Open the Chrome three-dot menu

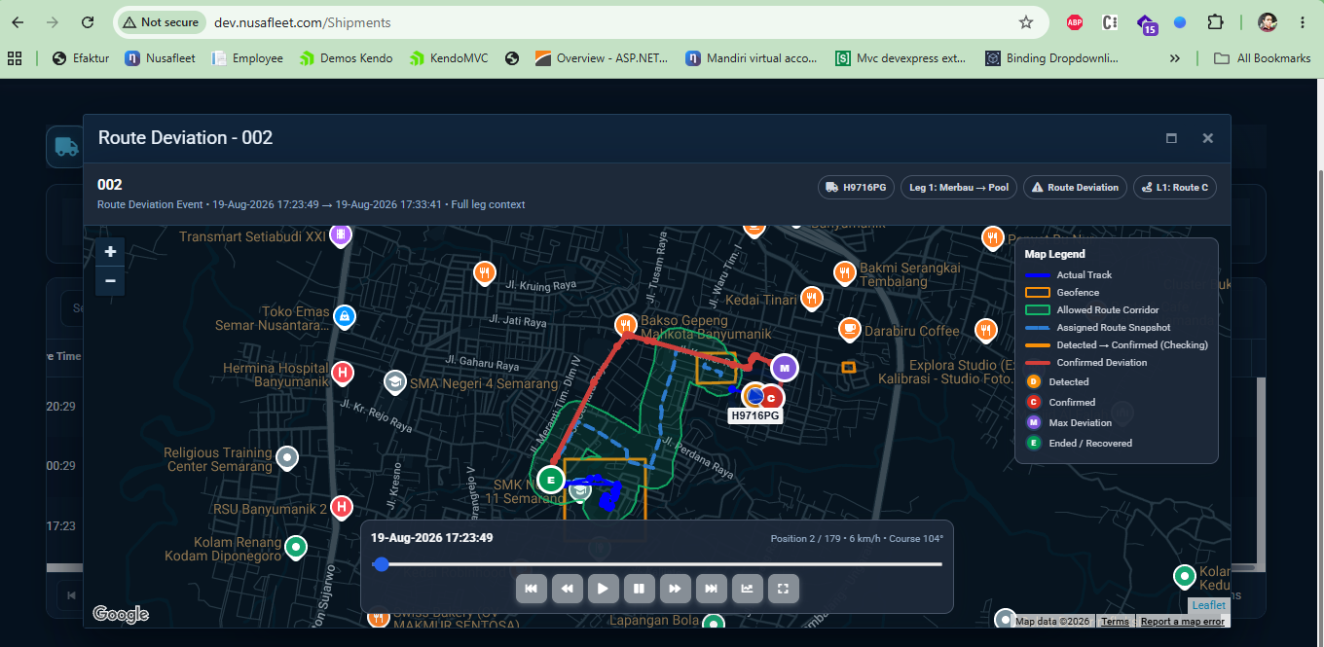coord(1303,21)
